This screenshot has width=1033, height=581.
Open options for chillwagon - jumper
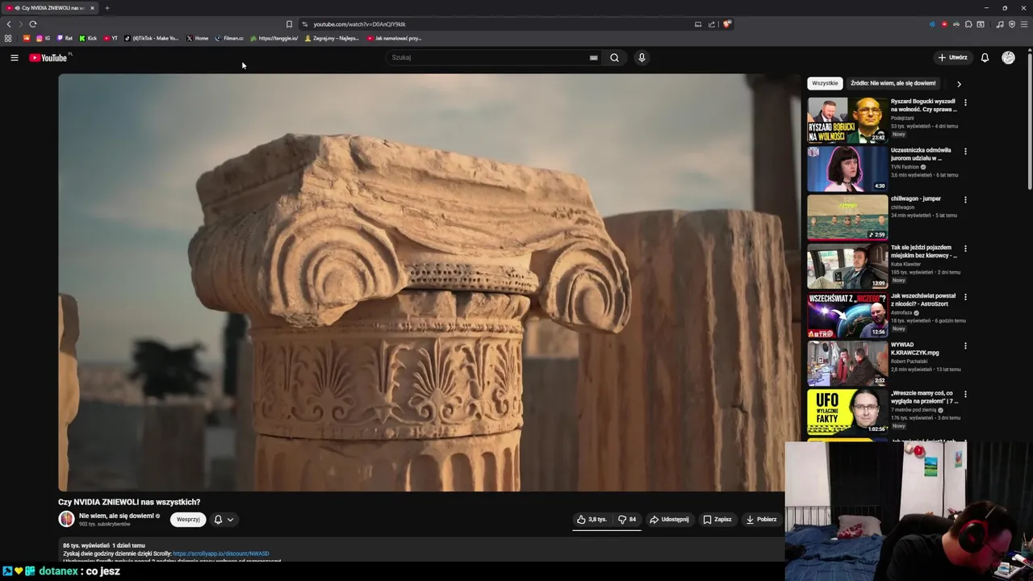point(965,199)
